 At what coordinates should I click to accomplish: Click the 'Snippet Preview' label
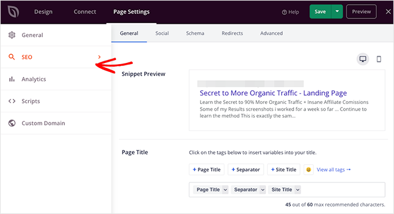pyautogui.click(x=143, y=74)
